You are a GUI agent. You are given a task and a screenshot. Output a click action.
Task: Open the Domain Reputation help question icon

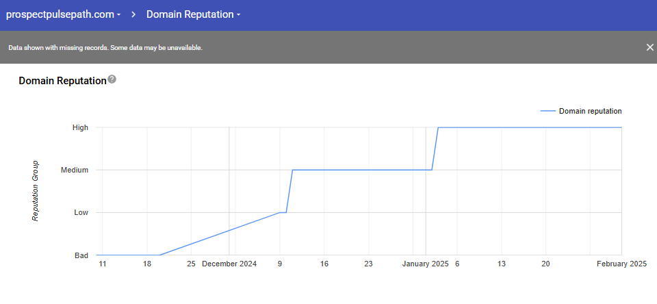(112, 79)
